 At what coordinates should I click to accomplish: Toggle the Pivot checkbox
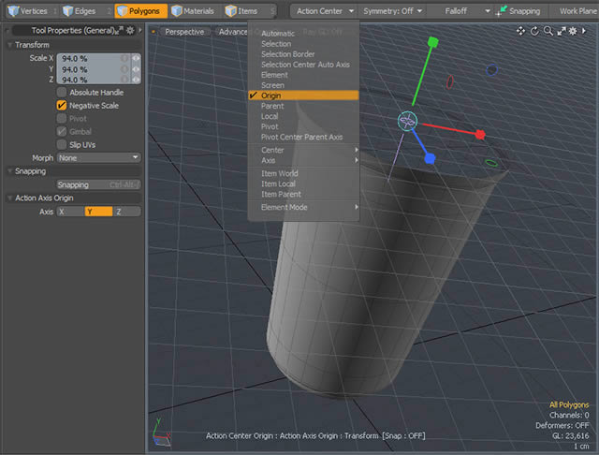(x=62, y=118)
